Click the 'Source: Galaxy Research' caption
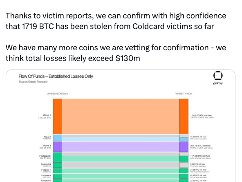The image size is (242, 182). tap(34, 82)
